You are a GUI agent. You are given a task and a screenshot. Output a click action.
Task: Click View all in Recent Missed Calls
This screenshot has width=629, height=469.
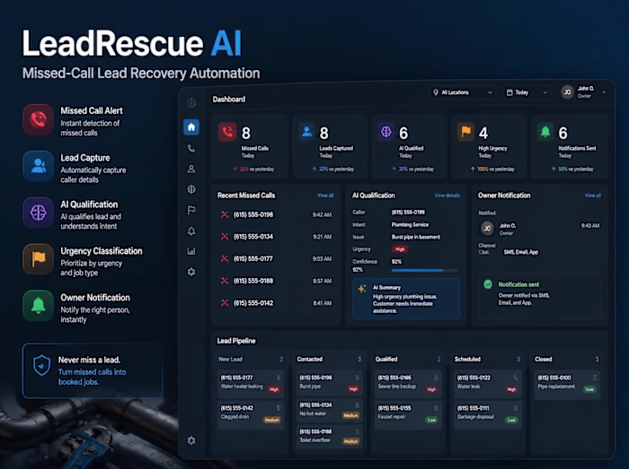[325, 195]
